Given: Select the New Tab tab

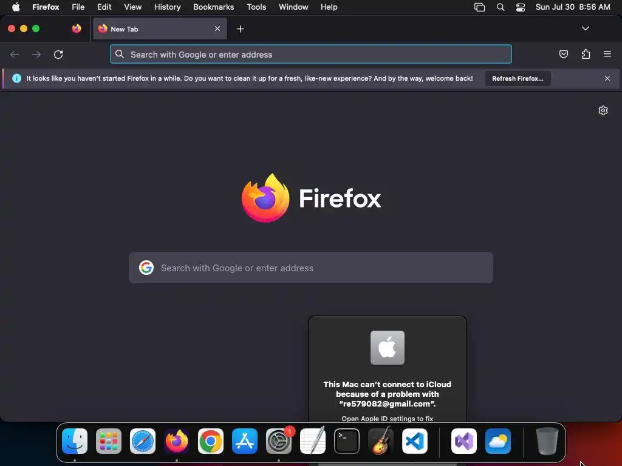Looking at the screenshot, I should tap(160, 29).
